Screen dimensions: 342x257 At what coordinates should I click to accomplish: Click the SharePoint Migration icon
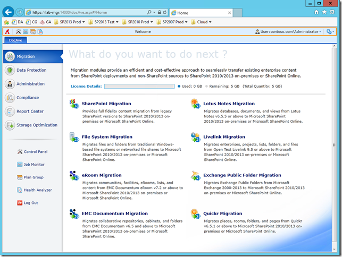coord(74,104)
